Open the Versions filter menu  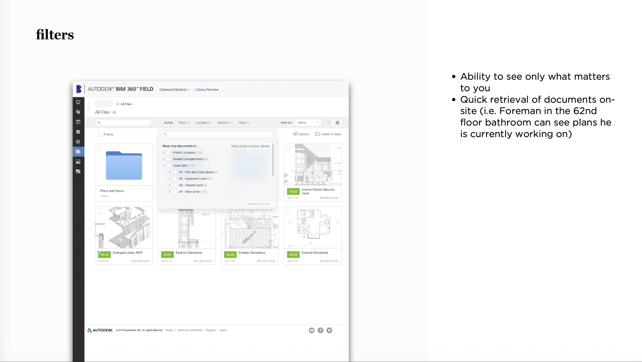[x=225, y=123]
